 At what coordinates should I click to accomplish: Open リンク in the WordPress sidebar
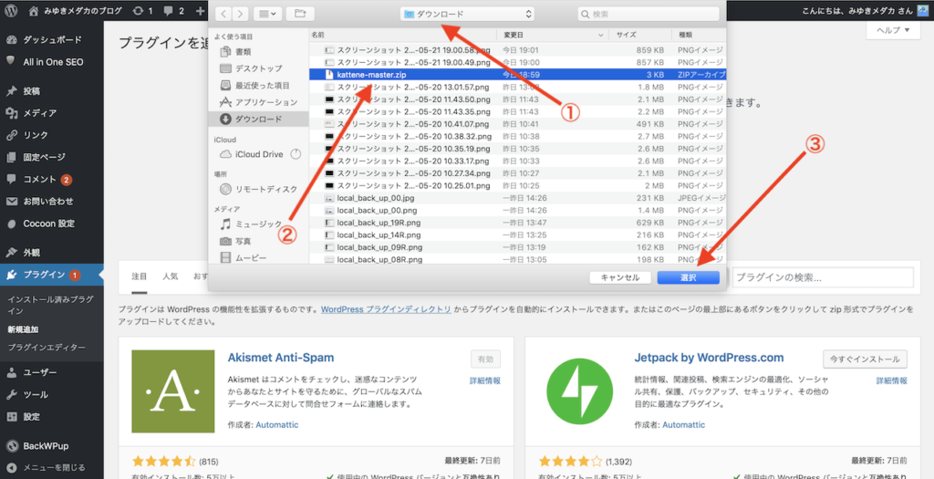52,135
